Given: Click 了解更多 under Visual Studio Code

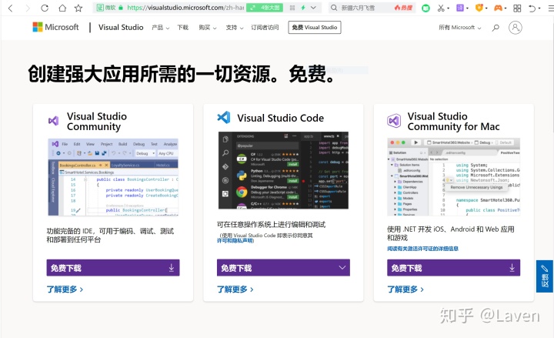Looking at the screenshot, I should click(235, 289).
